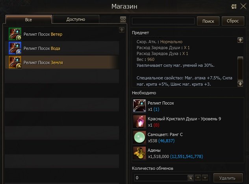Click the Поиск button

[x=208, y=21]
